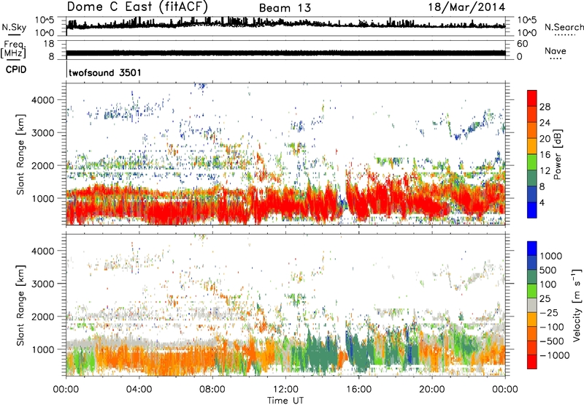Click the 'Dome C East (fitACF)' title
Viewport: 584px width, 405px height.
click(x=137, y=7)
